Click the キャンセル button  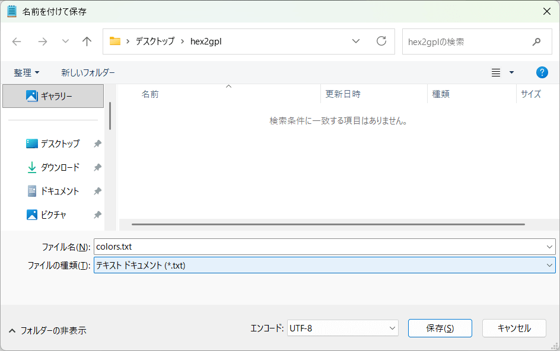pos(514,328)
